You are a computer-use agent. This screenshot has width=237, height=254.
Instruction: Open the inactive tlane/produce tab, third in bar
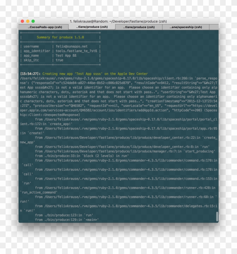[139, 27]
